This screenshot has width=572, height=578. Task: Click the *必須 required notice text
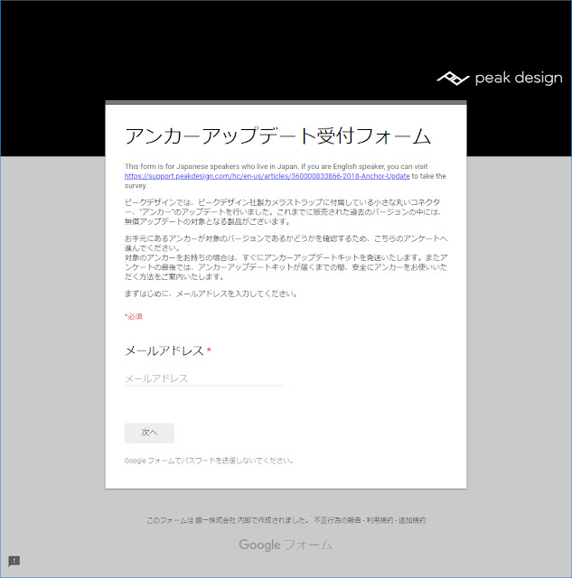[134, 316]
